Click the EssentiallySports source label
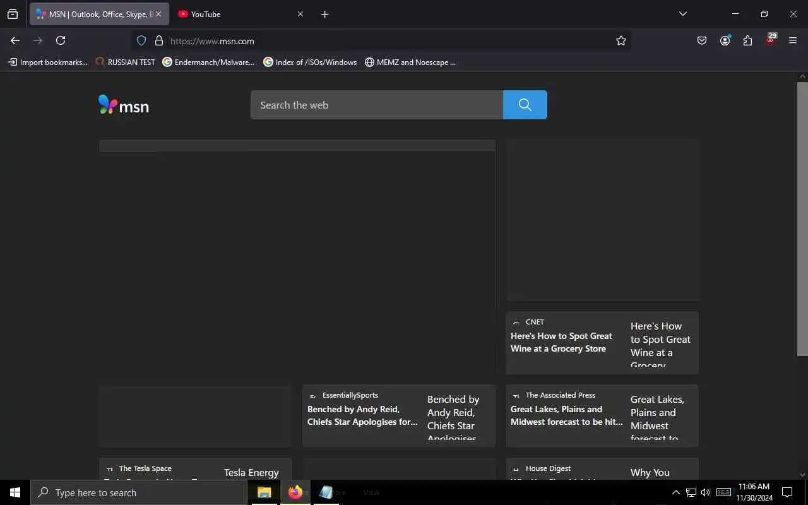Viewport: 808px width, 505px height. click(x=350, y=395)
